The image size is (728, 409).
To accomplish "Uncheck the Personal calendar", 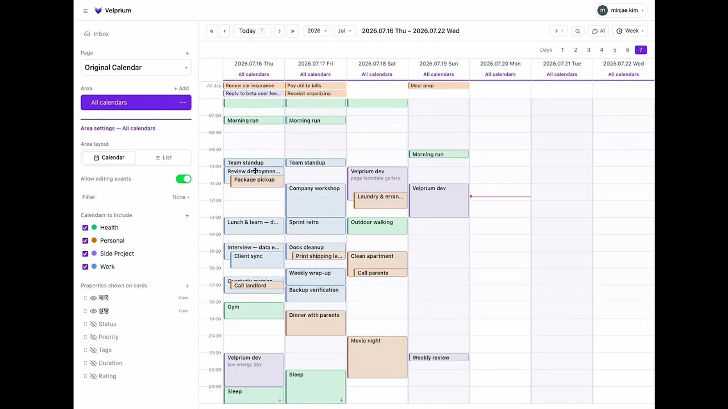I will point(85,241).
